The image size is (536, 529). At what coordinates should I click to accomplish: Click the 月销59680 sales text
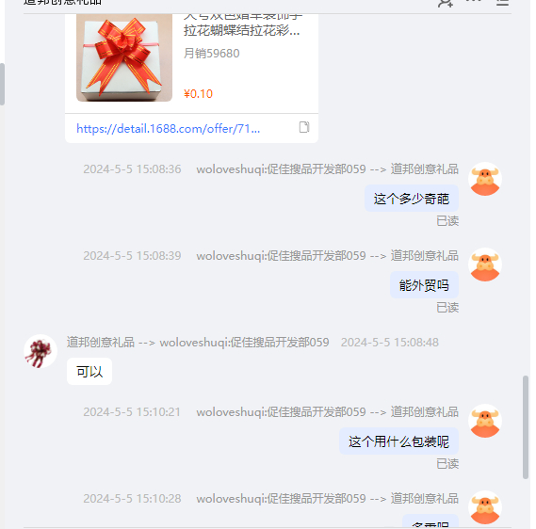coord(212,54)
